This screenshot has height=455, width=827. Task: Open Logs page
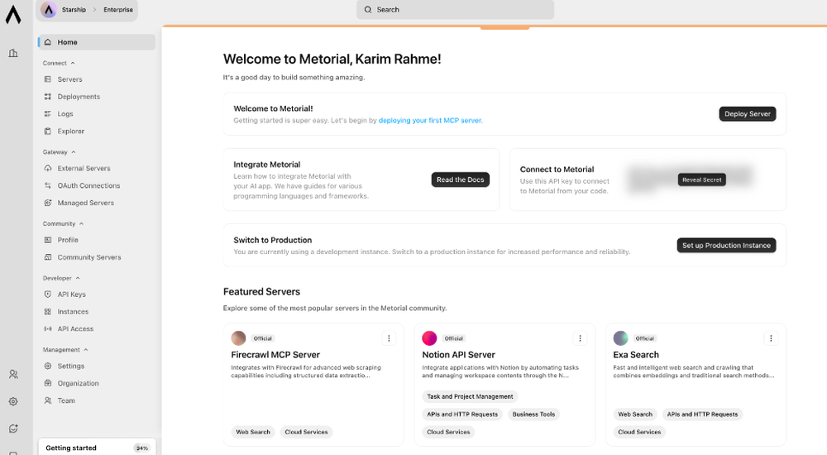[x=65, y=114]
